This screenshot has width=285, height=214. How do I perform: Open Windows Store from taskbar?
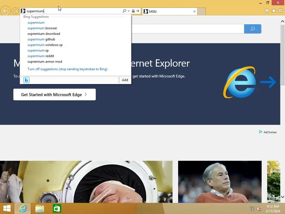pos(57,208)
